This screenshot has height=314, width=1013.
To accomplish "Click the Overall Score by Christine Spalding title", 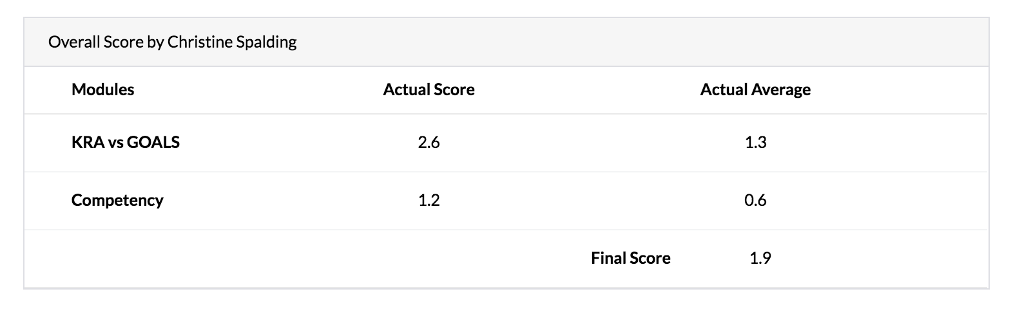I will 173,42.
